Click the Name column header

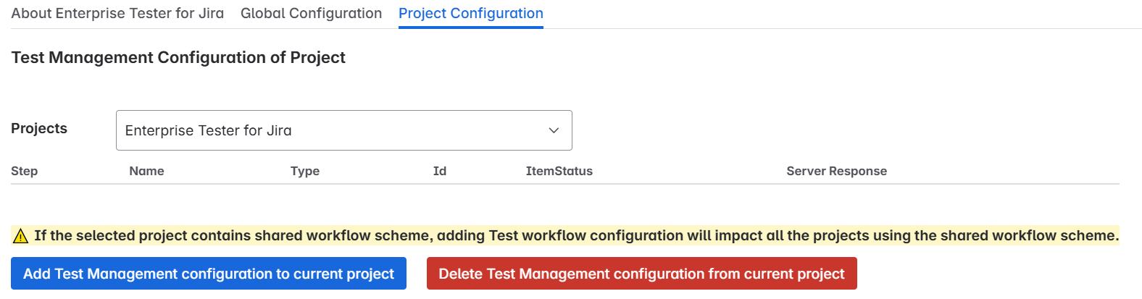[146, 171]
